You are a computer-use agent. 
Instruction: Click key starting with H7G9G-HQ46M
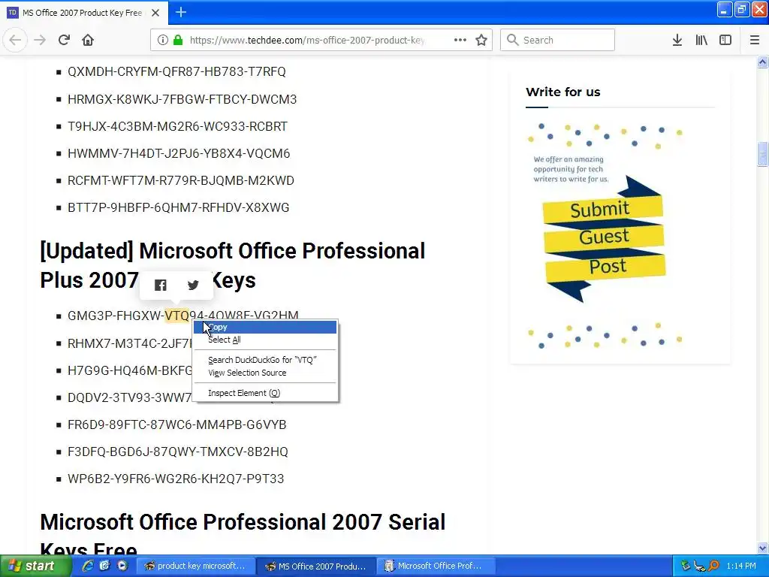pos(130,370)
